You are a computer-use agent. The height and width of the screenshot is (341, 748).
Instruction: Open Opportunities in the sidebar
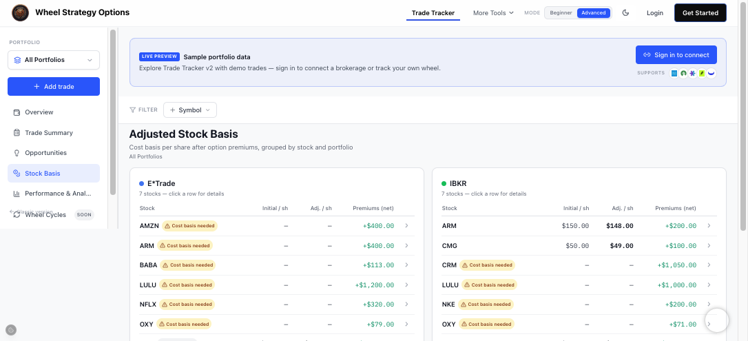(x=54, y=153)
